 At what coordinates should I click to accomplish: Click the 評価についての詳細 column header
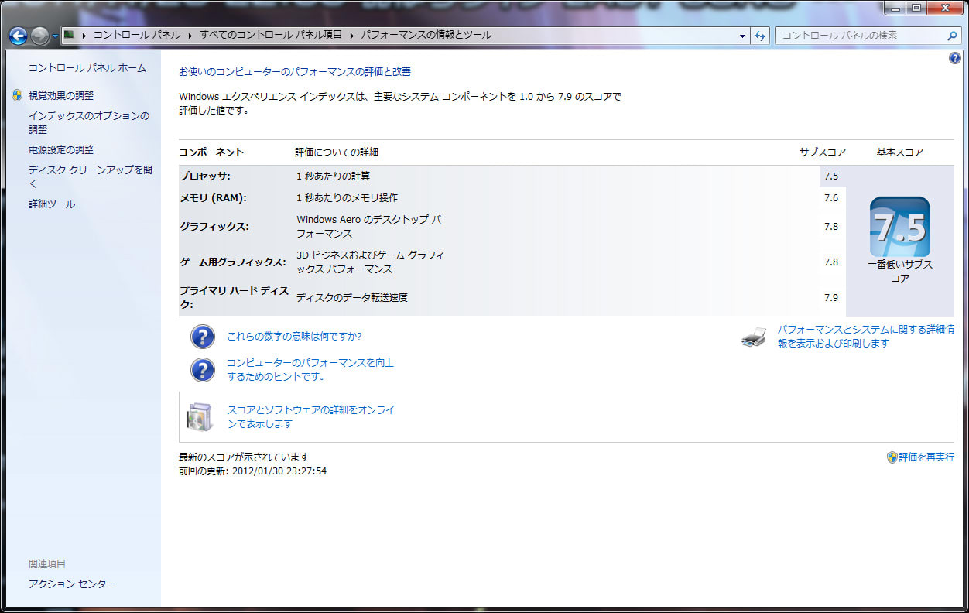click(337, 152)
